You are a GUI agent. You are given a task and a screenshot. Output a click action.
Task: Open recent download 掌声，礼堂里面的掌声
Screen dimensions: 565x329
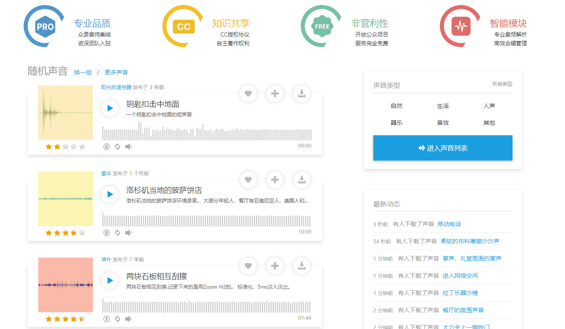click(472, 258)
